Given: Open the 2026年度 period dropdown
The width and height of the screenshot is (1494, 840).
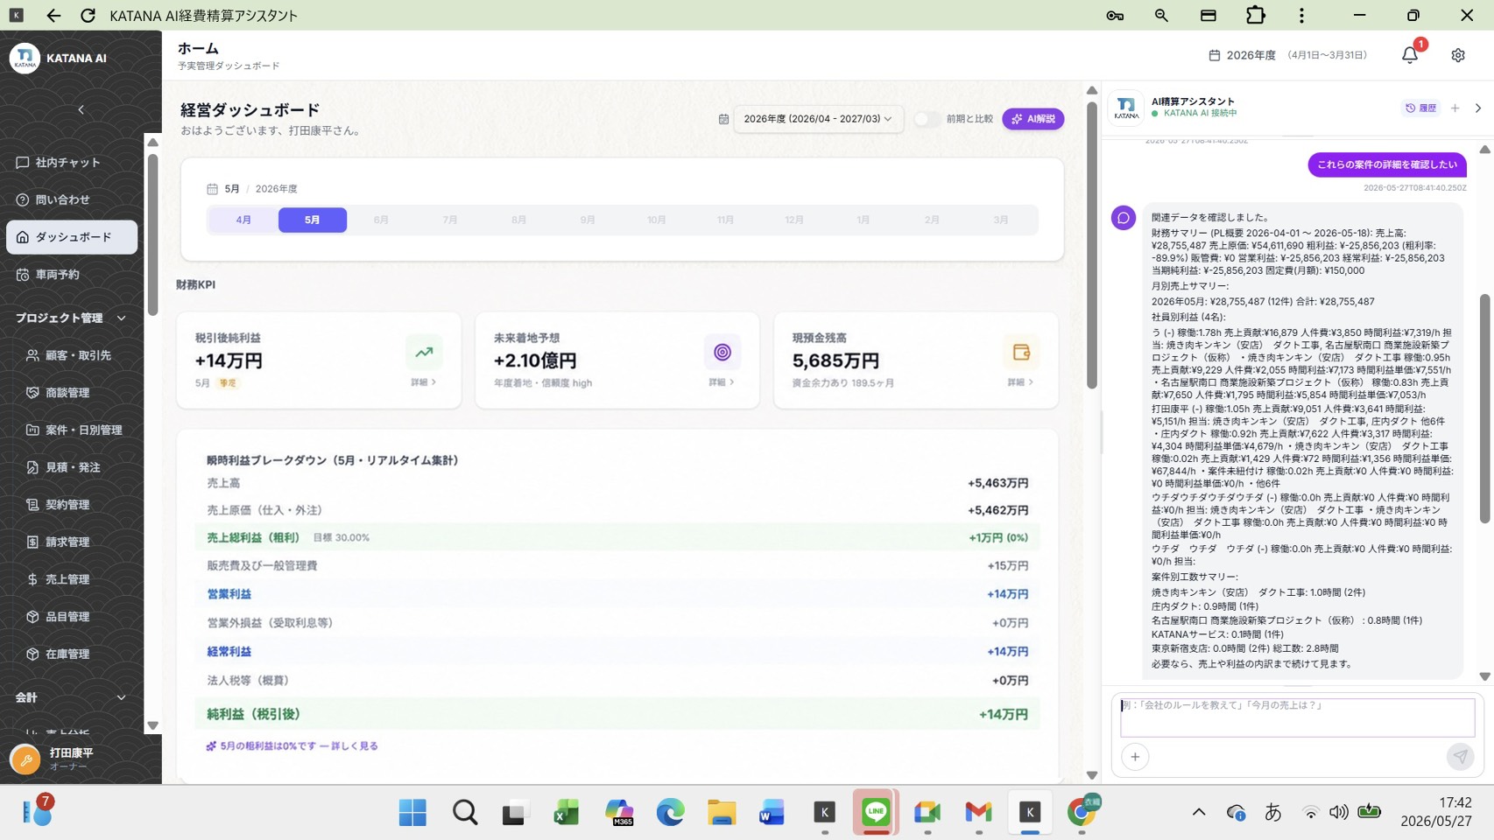Looking at the screenshot, I should [x=818, y=119].
